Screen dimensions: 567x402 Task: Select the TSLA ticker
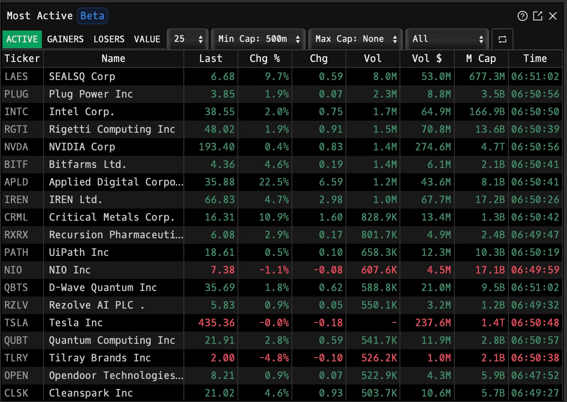point(16,323)
